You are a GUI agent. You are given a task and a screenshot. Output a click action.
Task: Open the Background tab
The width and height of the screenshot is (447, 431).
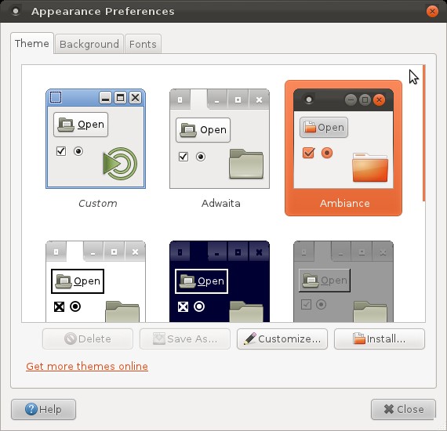coord(89,44)
